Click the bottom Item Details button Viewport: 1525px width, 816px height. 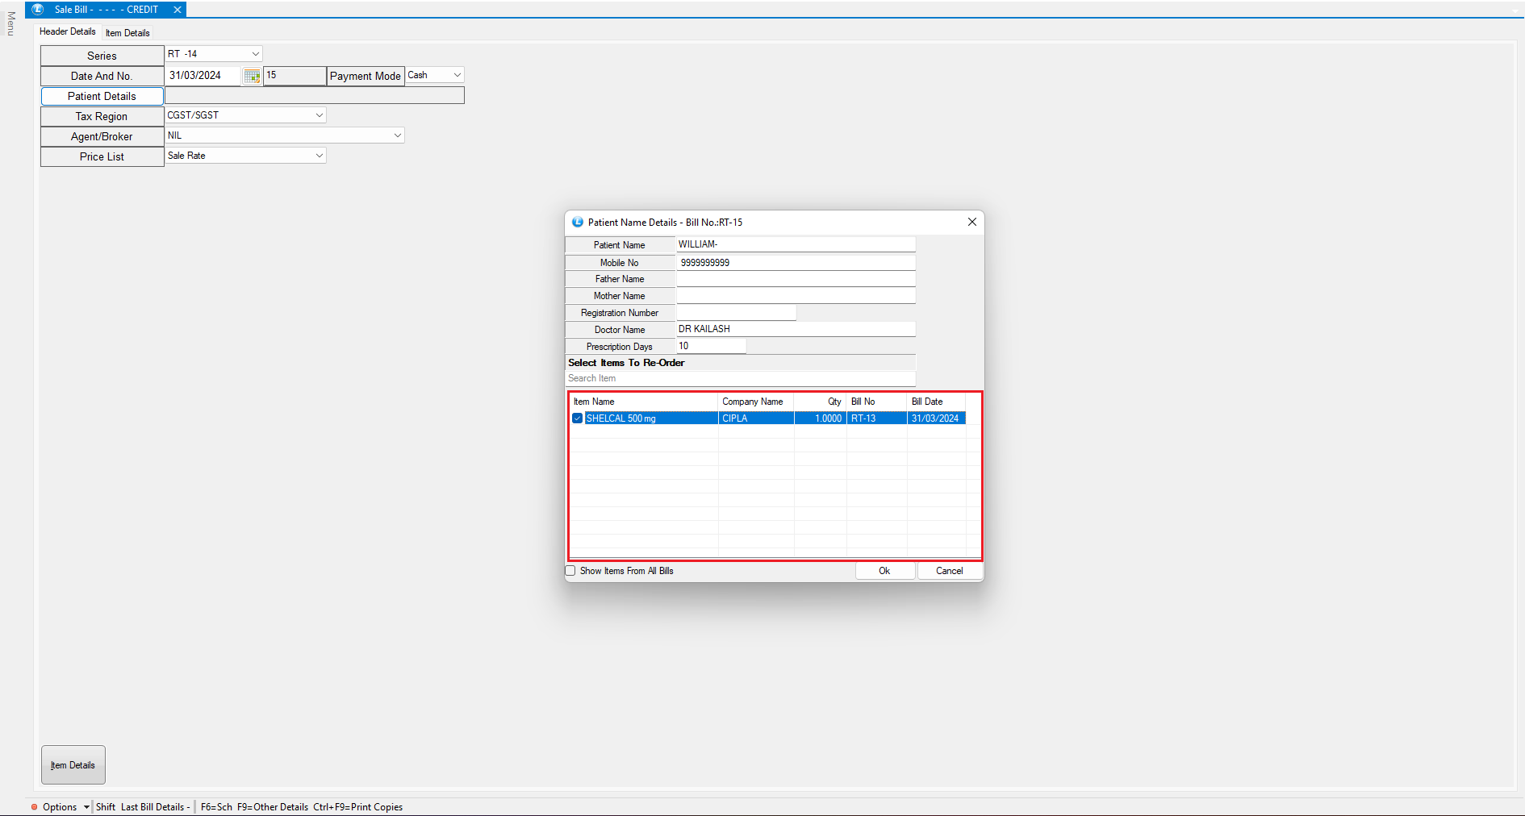point(73,765)
